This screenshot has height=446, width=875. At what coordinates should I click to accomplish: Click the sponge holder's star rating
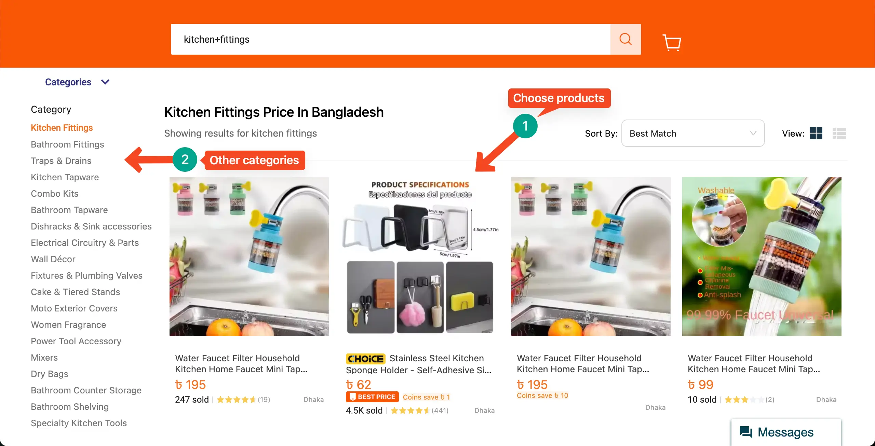click(410, 410)
